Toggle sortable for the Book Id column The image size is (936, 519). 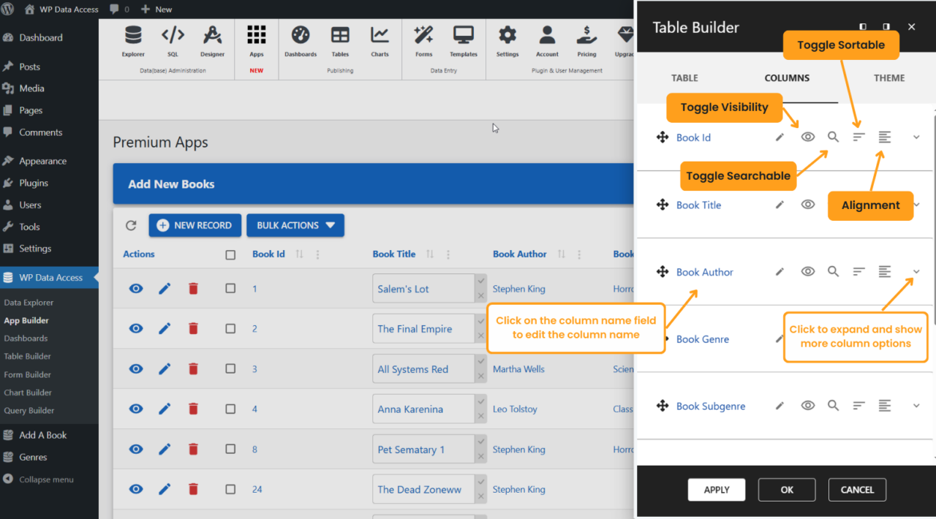point(859,137)
